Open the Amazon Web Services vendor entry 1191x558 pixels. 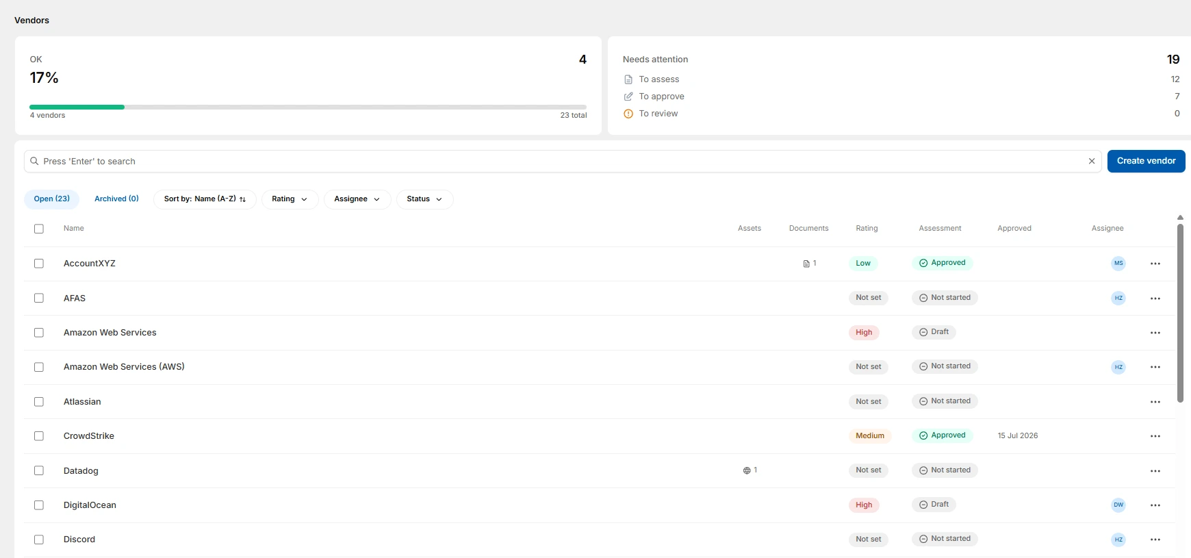110,333
